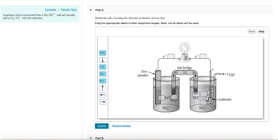The width and height of the screenshot is (278, 140).
Task: Collapse the Part A section
Action: point(91,10)
